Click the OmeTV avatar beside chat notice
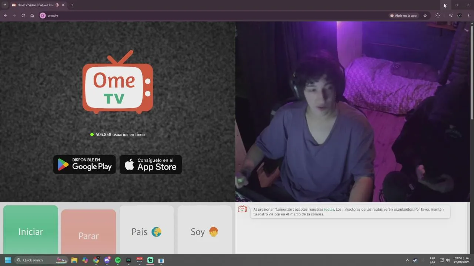Image resolution: width=474 pixels, height=266 pixels. click(x=242, y=209)
